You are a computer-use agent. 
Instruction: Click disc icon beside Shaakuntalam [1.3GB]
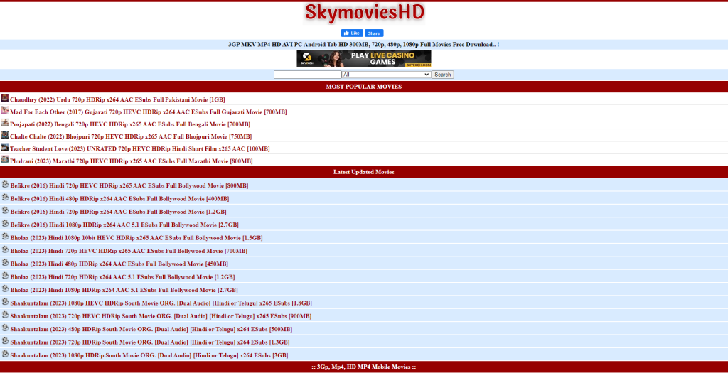[5, 340]
